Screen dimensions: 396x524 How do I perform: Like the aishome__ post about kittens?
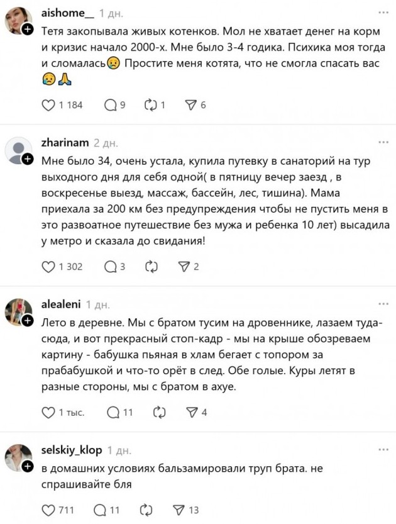[x=48, y=105]
